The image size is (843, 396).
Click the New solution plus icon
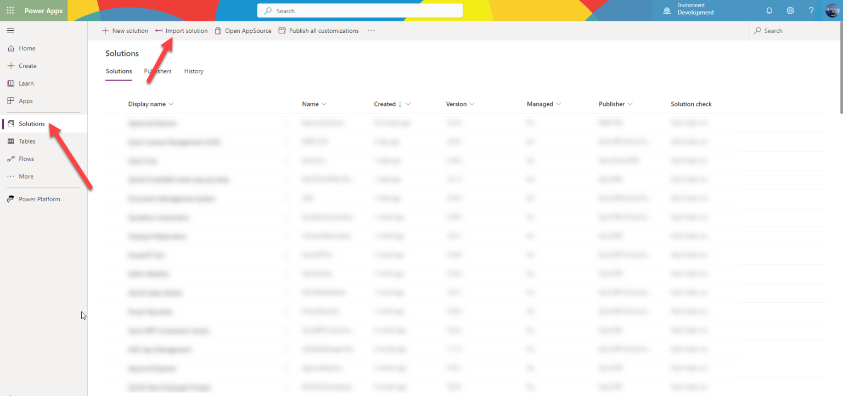point(105,31)
